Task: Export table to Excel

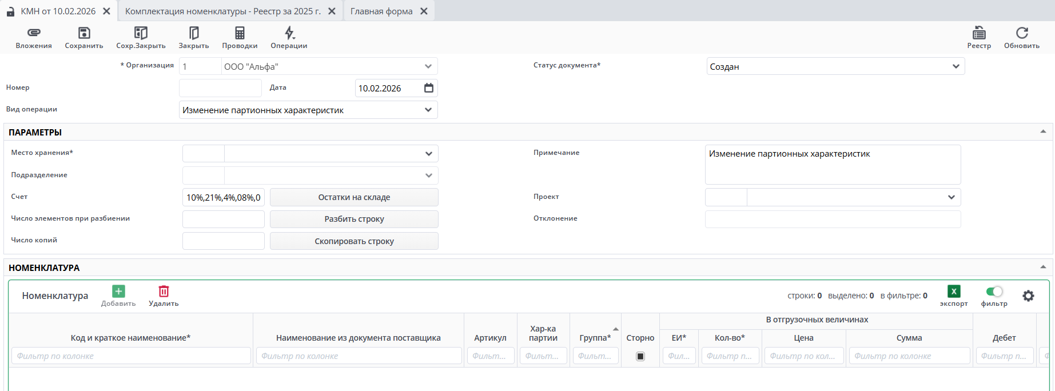Action: pyautogui.click(x=954, y=292)
